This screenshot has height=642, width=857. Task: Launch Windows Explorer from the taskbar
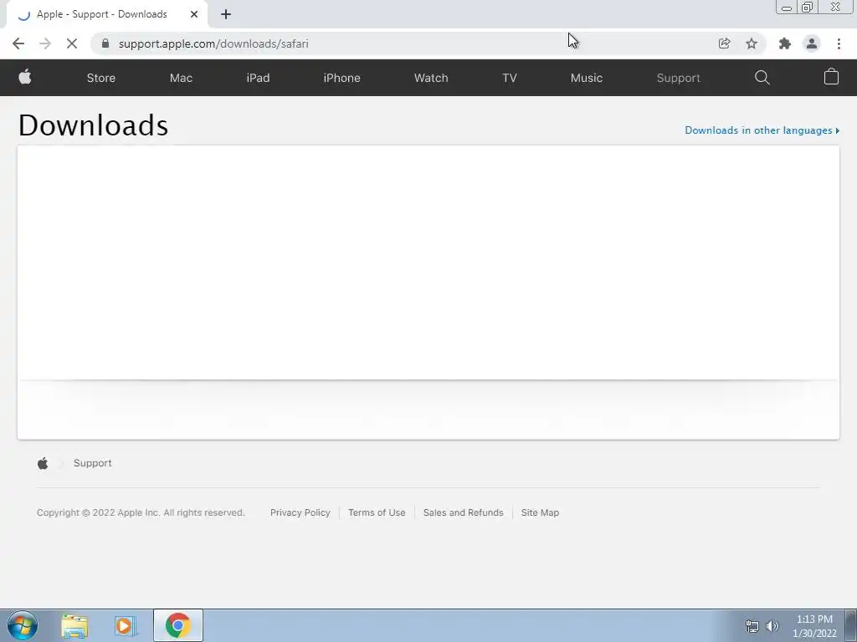(x=74, y=625)
